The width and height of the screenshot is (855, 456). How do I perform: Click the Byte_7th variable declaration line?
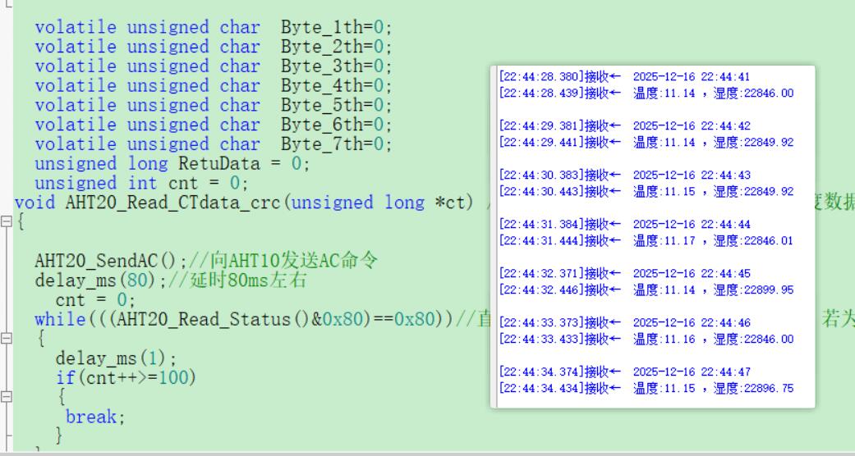click(x=214, y=144)
